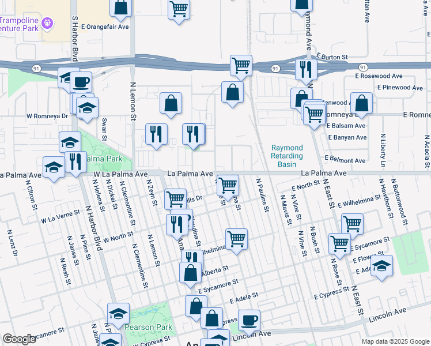Select shopping bag marker east of N Lemon St

coord(171,103)
